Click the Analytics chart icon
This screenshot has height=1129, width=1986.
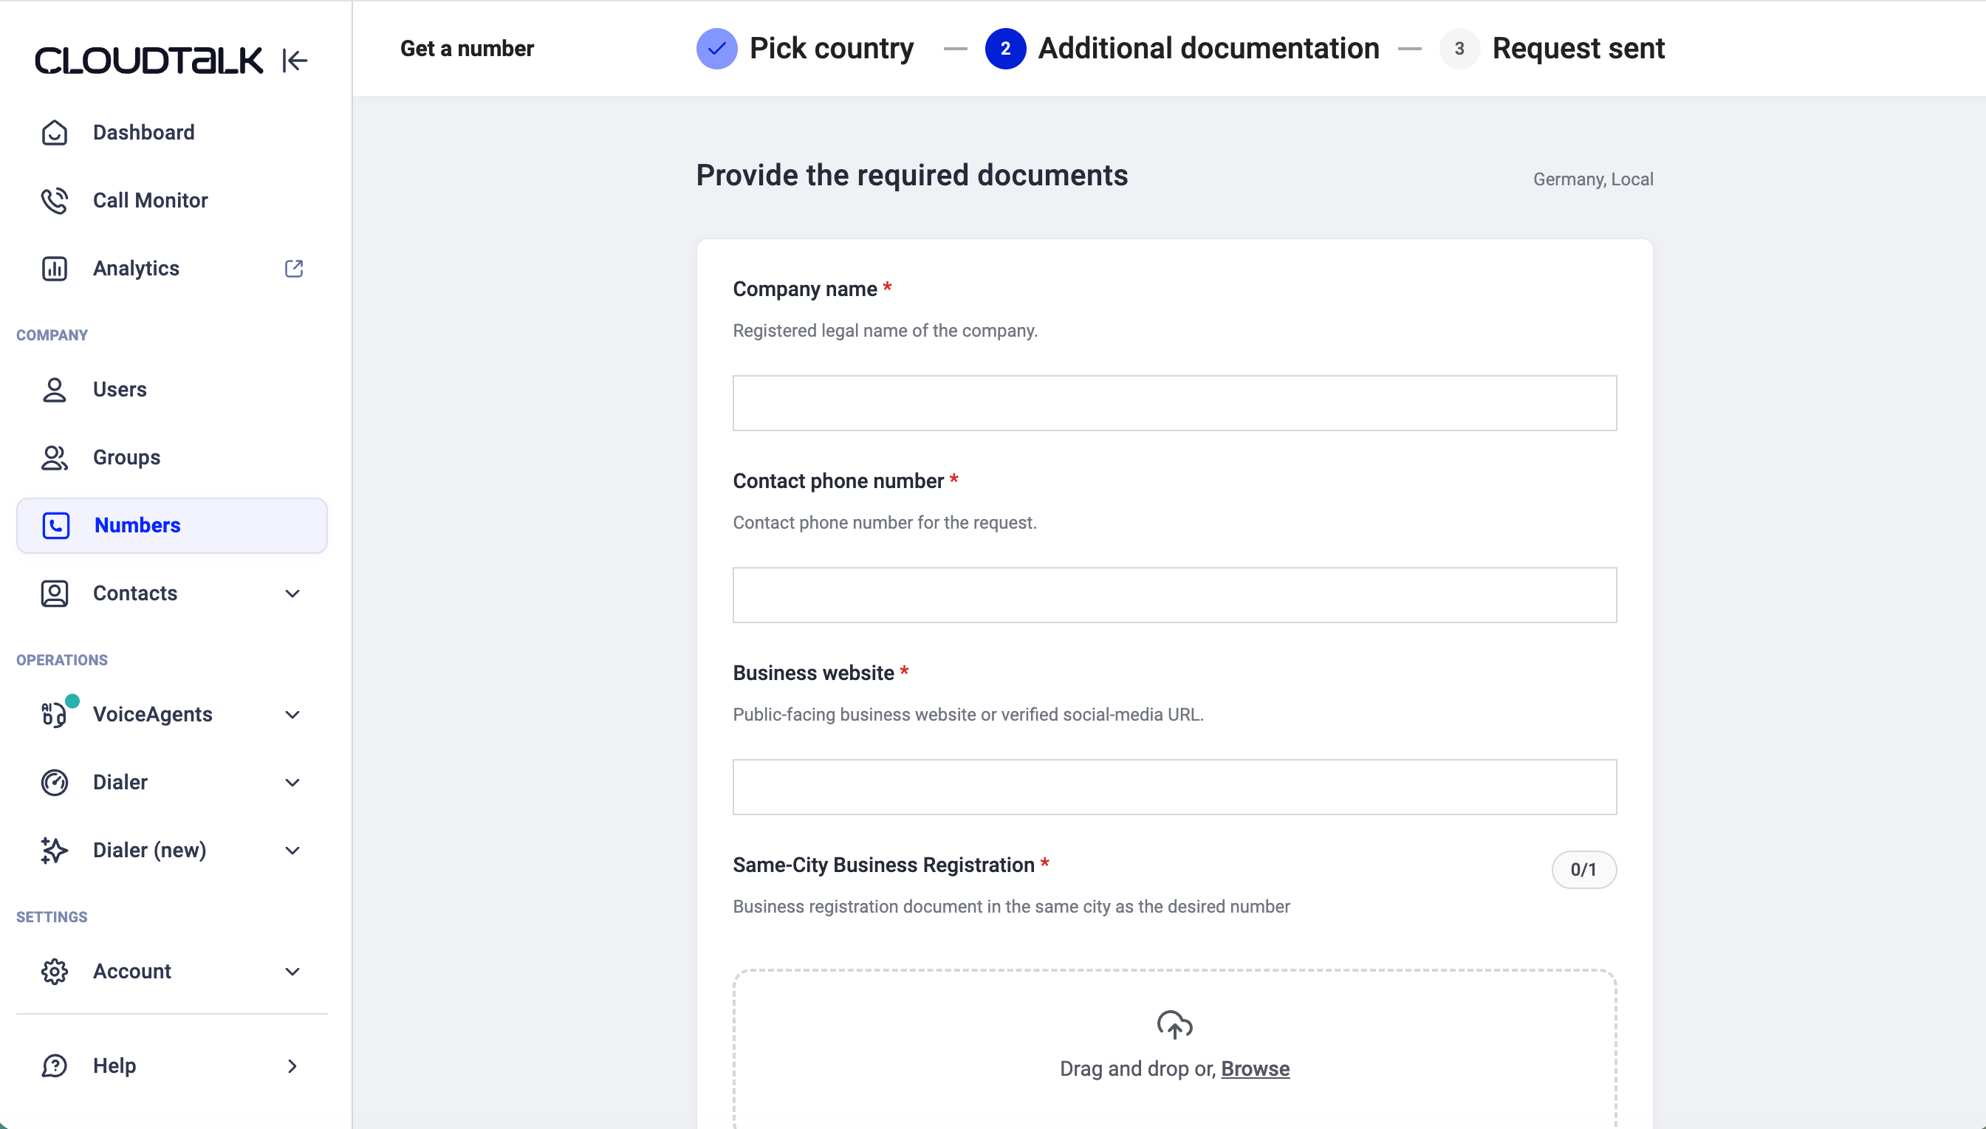pos(54,268)
